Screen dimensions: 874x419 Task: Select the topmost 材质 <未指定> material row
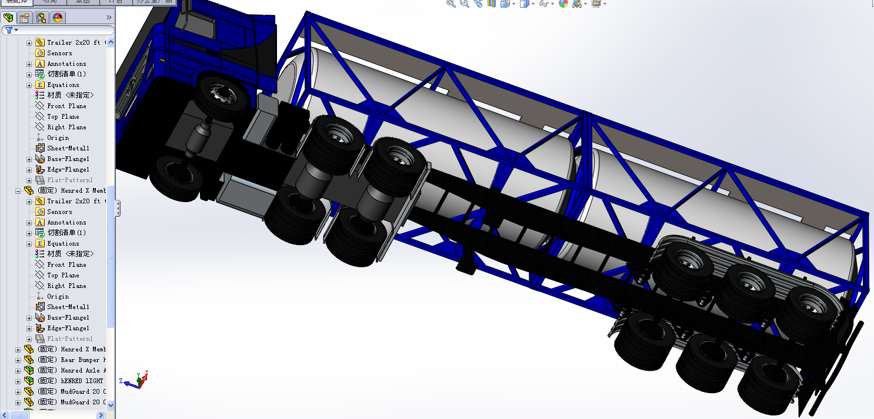pyautogui.click(x=64, y=95)
